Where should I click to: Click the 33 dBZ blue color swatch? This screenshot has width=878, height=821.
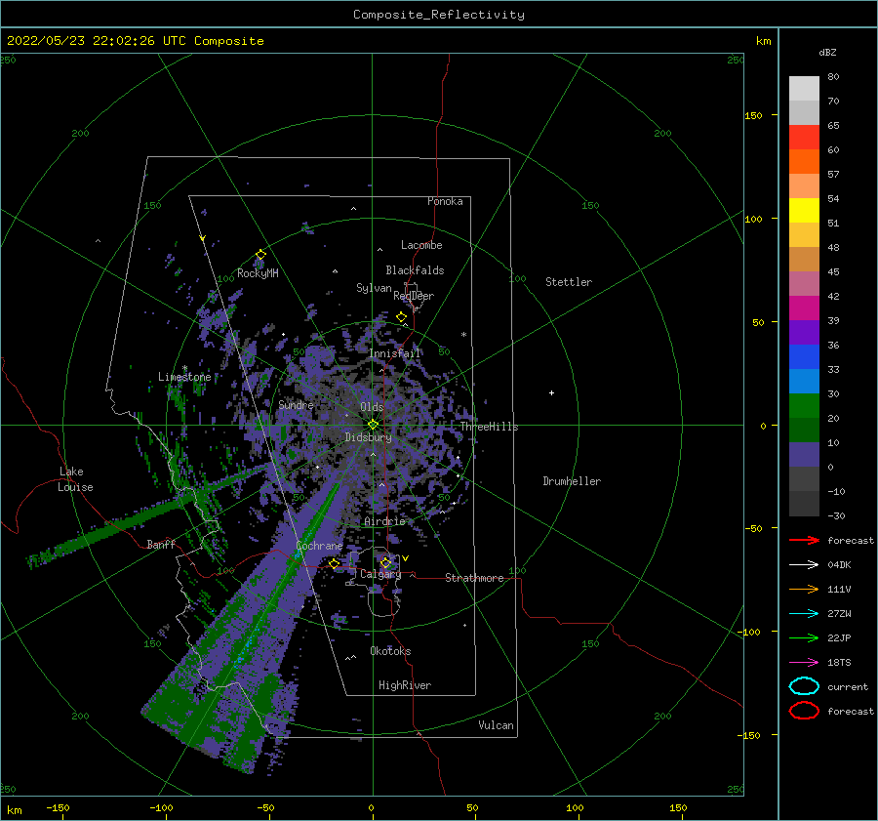pyautogui.click(x=804, y=381)
